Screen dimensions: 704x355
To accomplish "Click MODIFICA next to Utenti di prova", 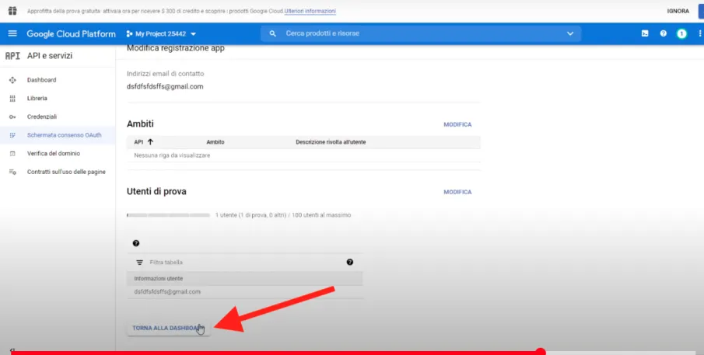I will [457, 192].
